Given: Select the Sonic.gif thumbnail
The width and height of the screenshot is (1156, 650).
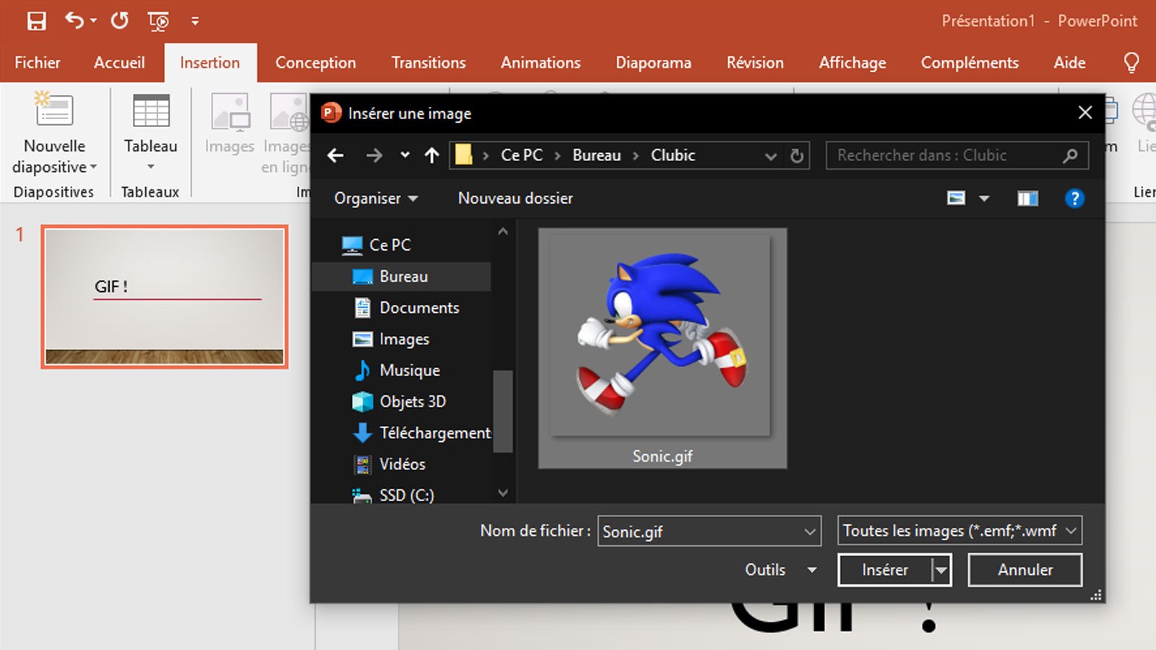Looking at the screenshot, I should 662,348.
